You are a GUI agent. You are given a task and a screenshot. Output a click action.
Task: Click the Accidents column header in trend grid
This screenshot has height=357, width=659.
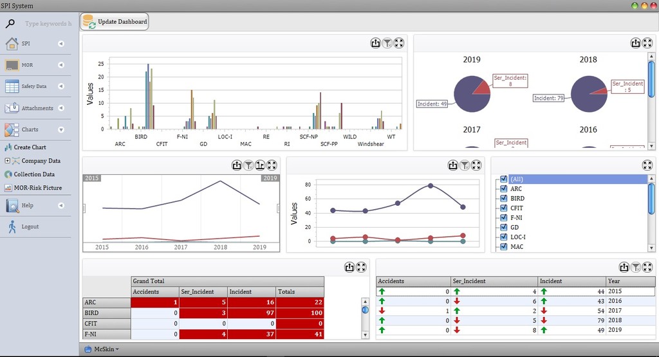tap(414, 281)
